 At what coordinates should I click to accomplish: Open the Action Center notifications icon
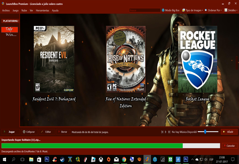(x=233, y=159)
